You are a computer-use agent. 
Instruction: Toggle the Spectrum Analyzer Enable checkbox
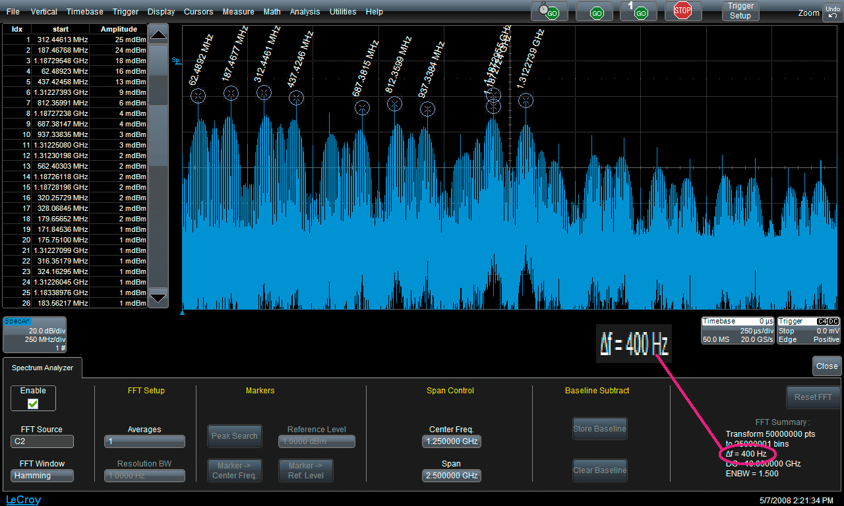[x=33, y=404]
